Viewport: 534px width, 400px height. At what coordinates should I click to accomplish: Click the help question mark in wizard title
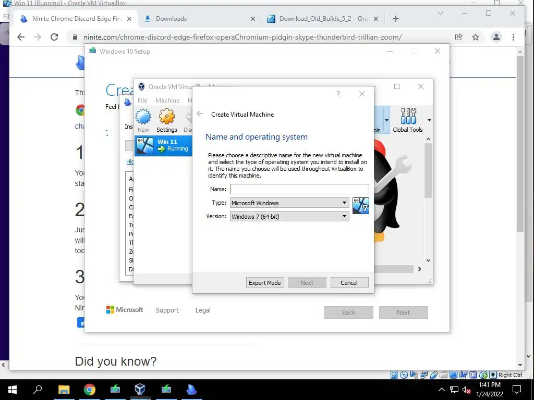[x=338, y=94]
